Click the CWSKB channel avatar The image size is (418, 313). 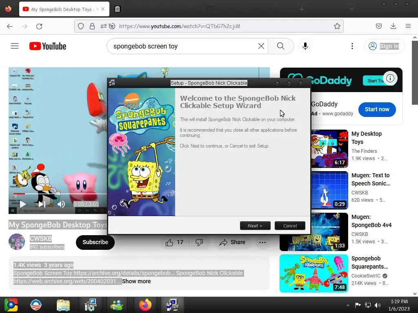coord(16,242)
